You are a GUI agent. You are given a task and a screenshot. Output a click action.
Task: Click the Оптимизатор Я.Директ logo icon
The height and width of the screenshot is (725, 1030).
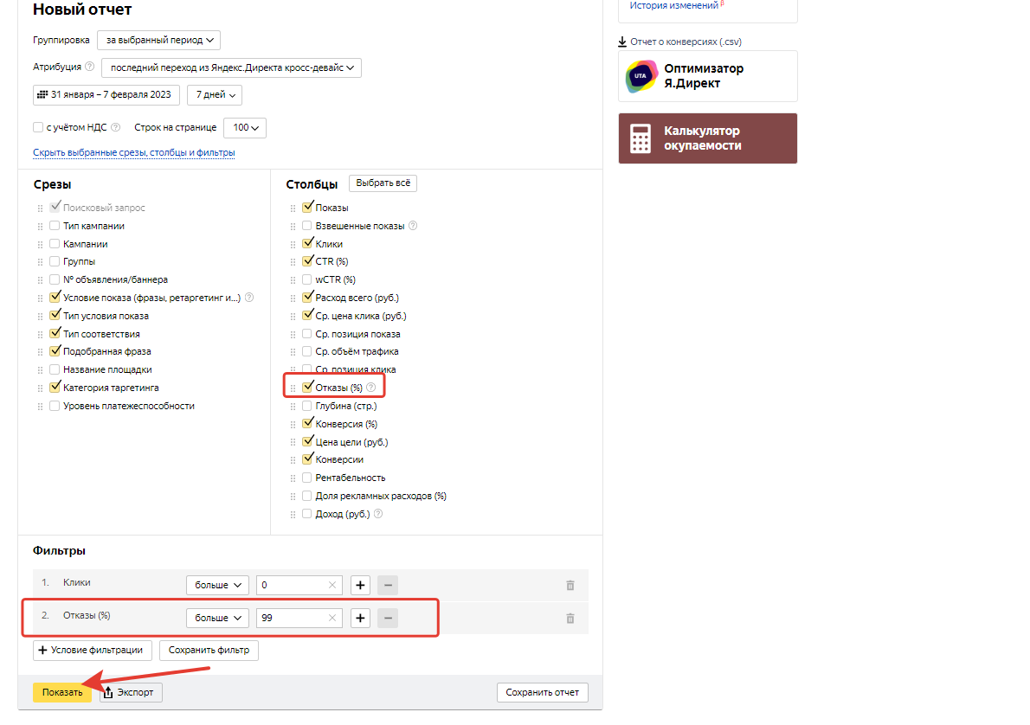click(x=641, y=76)
